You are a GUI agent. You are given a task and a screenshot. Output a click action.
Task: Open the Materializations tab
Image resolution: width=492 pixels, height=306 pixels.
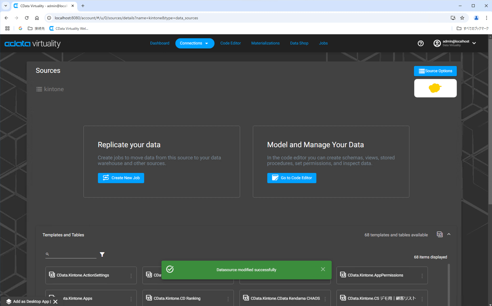click(265, 43)
